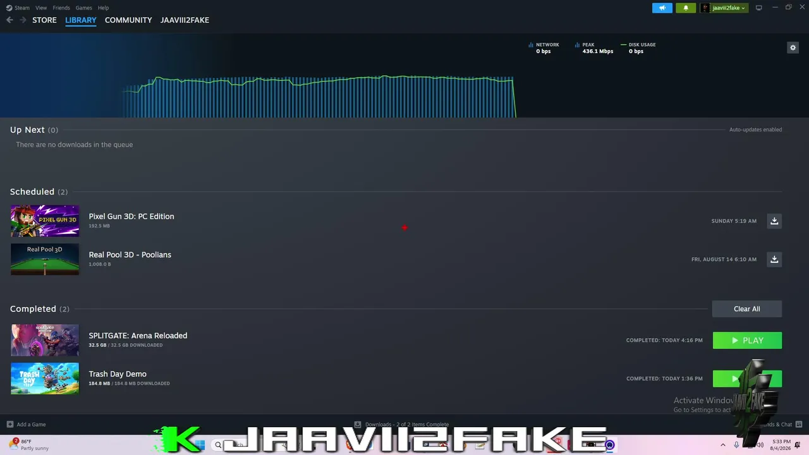The width and height of the screenshot is (809, 455).
Task: Open Trash Day Demo title
Action: point(118,374)
